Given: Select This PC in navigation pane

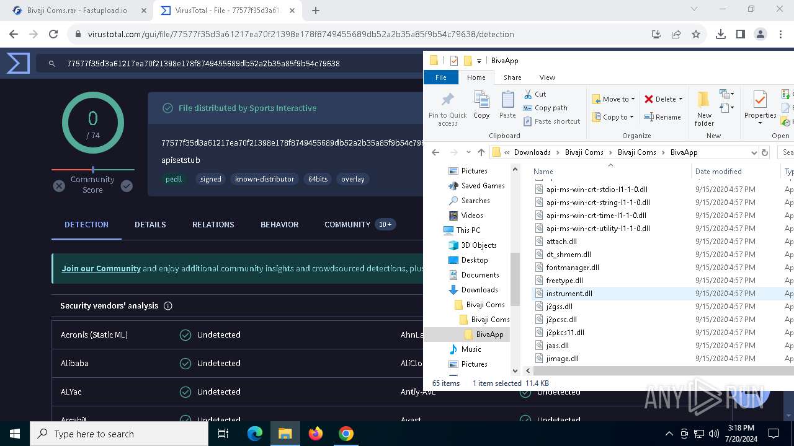Looking at the screenshot, I should tap(468, 230).
